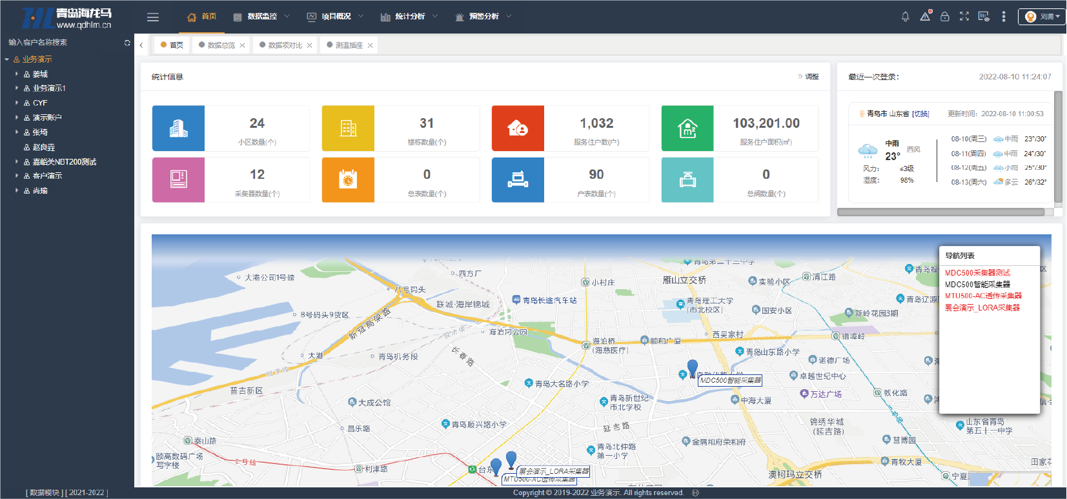Expand the 姜城 tree node
1067x499 pixels.
17,74
